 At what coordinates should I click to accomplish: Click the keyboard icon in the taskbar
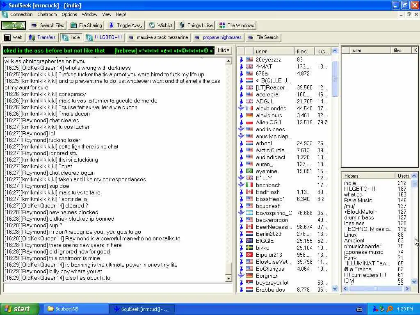[x=359, y=309]
